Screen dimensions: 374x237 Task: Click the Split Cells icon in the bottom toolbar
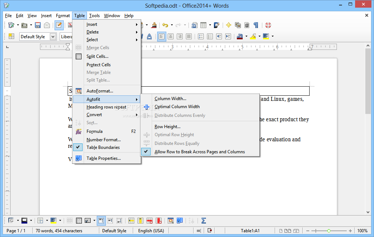coord(79,221)
